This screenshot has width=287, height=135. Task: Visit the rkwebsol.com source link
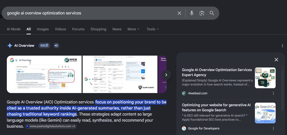[x=198, y=93]
